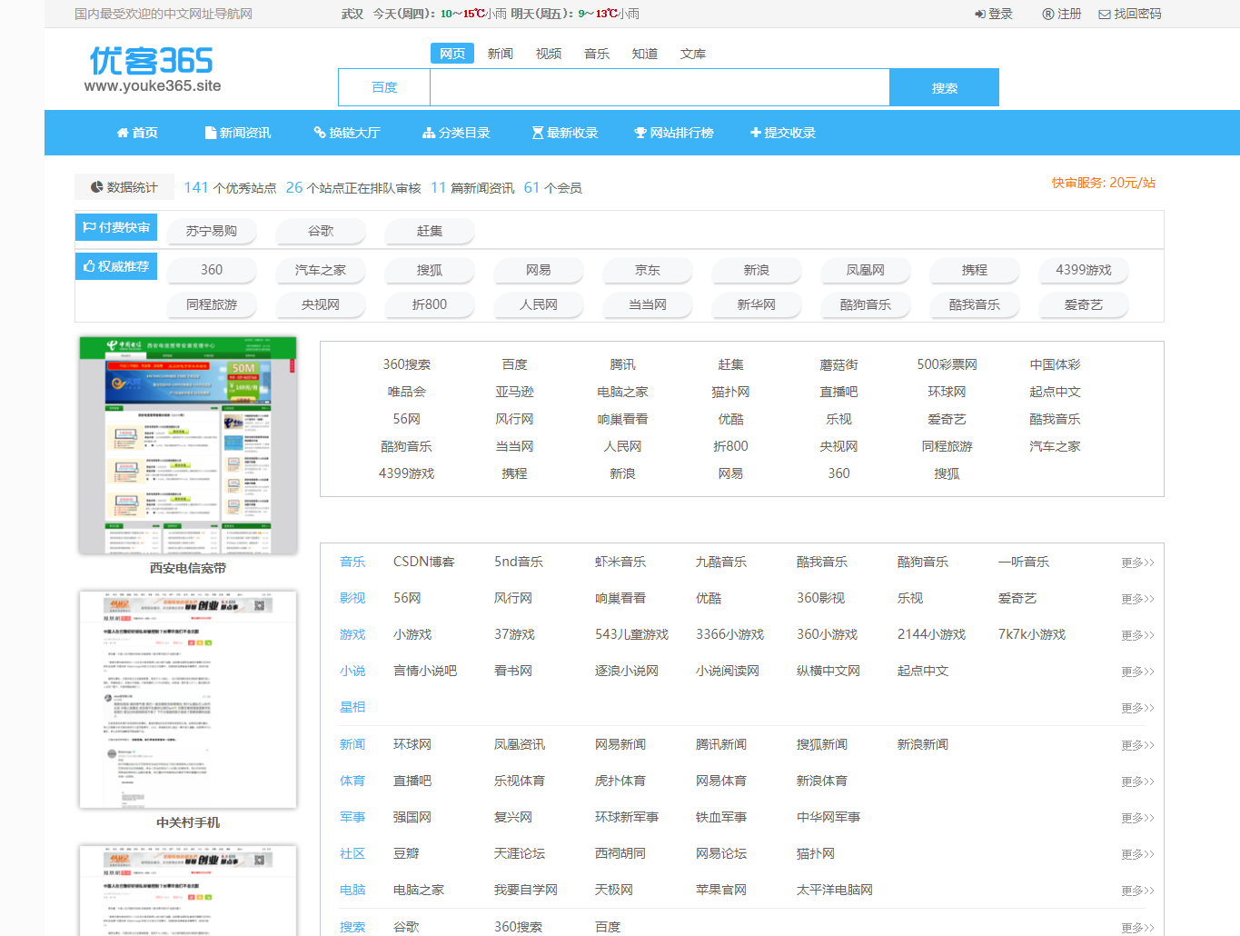Open the 4399游戏 recommended button

click(x=1084, y=270)
